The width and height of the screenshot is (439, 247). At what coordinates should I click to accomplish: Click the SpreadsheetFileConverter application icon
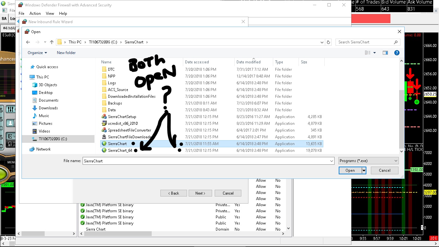click(104, 130)
